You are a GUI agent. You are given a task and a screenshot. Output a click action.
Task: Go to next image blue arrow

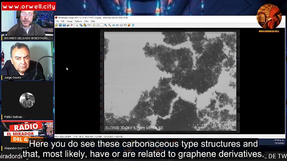(x=117, y=25)
